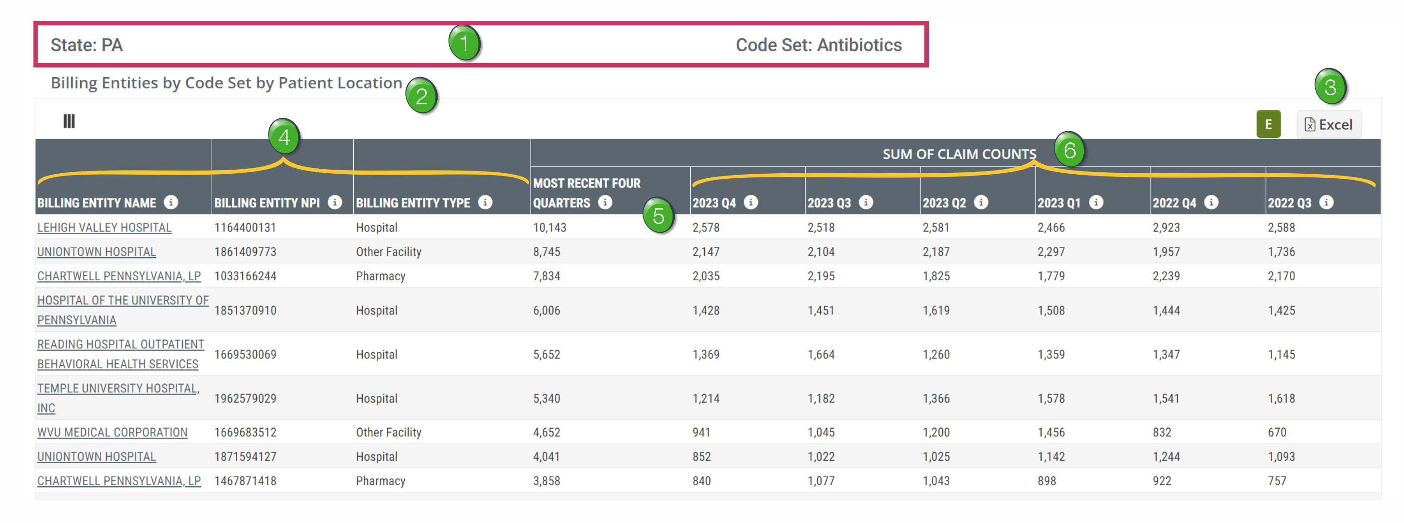Click info icon beside Most Recent Four Quarters
1404x523 pixels.
click(604, 202)
